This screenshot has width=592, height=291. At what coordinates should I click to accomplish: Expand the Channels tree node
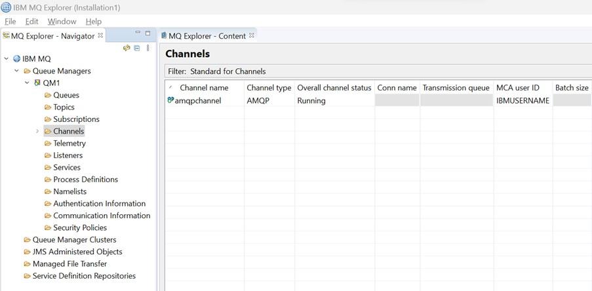[x=37, y=131]
